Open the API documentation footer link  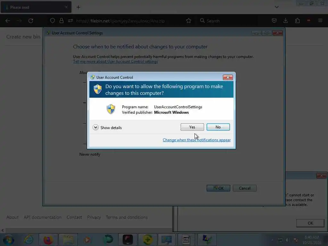click(x=43, y=217)
